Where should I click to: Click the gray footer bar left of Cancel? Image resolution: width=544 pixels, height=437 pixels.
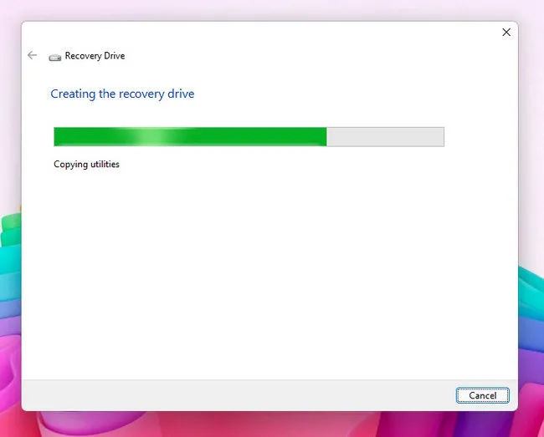pyautogui.click(x=234, y=394)
